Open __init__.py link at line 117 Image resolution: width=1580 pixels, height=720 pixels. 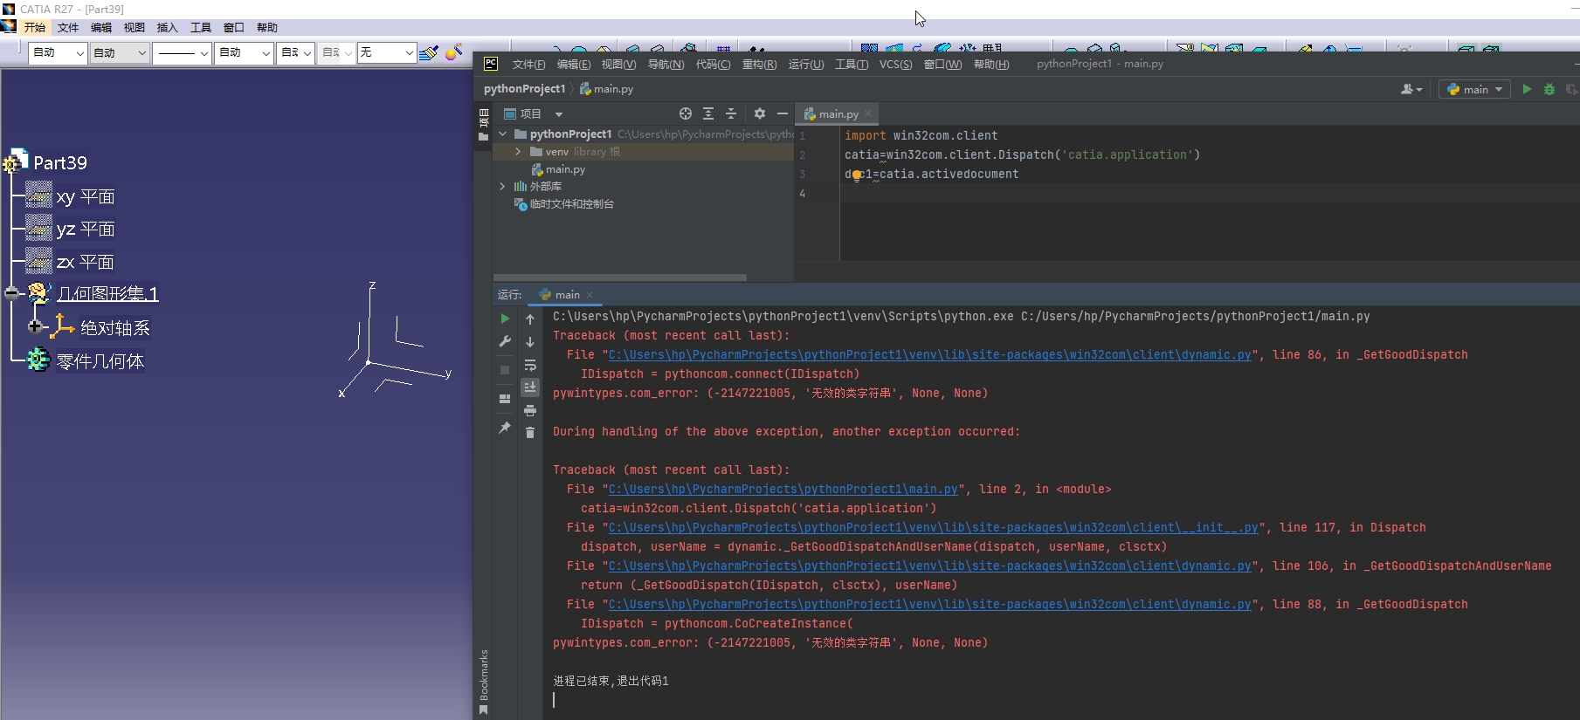(x=933, y=528)
